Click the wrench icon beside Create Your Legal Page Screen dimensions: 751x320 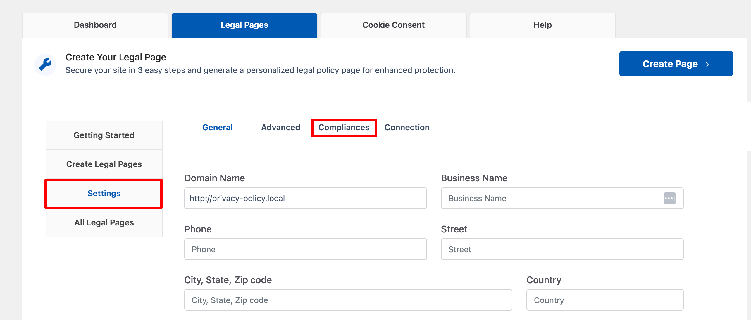[45, 64]
